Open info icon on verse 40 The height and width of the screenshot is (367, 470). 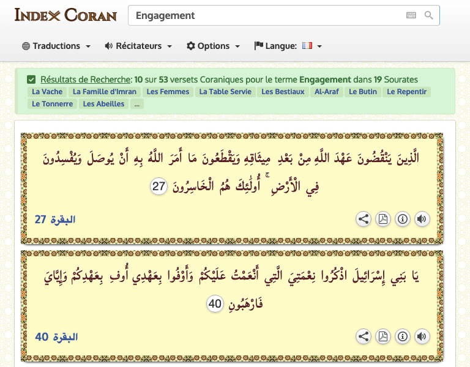coord(402,336)
